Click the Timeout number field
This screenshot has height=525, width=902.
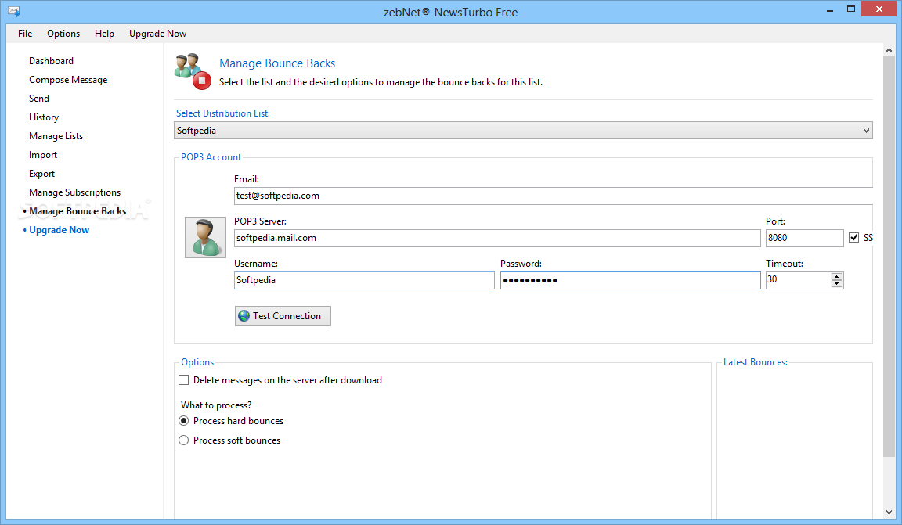pyautogui.click(x=799, y=280)
